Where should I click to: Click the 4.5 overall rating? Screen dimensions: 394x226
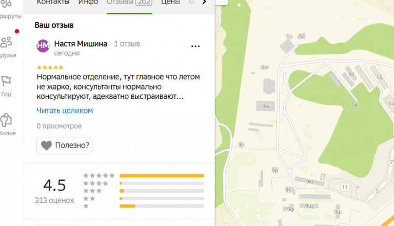tap(54, 186)
